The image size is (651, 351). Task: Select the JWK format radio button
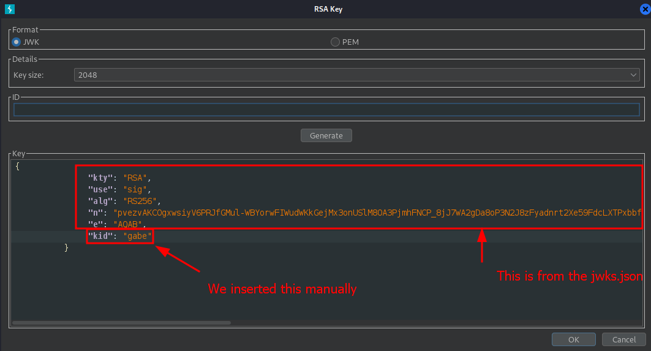click(x=16, y=42)
